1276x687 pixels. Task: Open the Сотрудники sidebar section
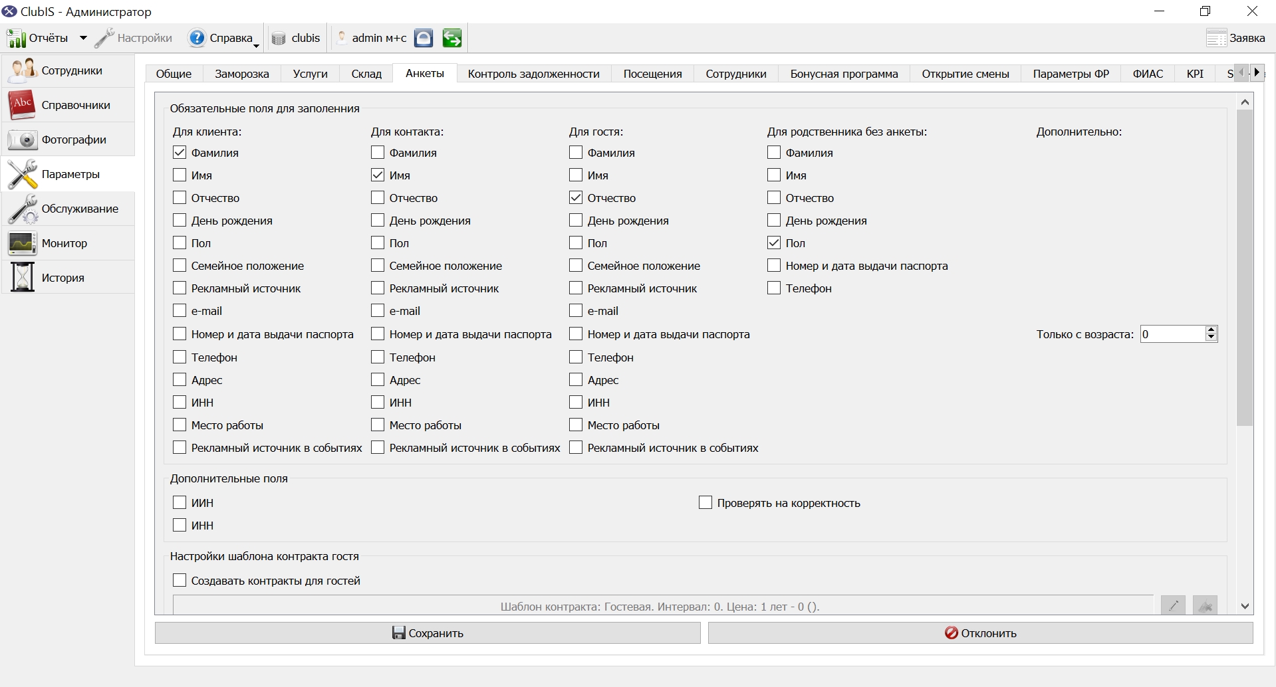68,70
